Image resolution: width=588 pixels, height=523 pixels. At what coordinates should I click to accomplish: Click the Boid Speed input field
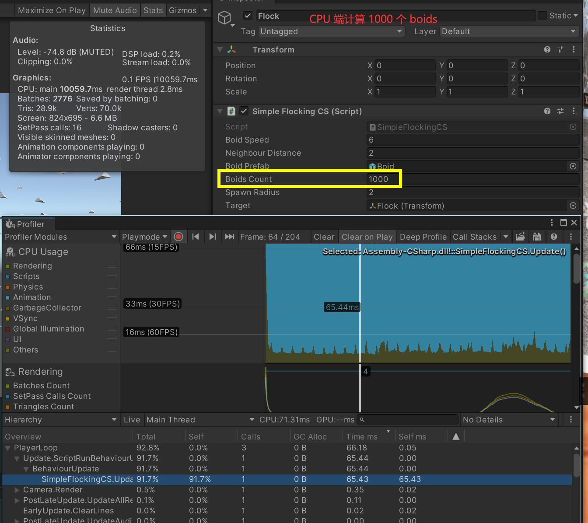(x=473, y=140)
